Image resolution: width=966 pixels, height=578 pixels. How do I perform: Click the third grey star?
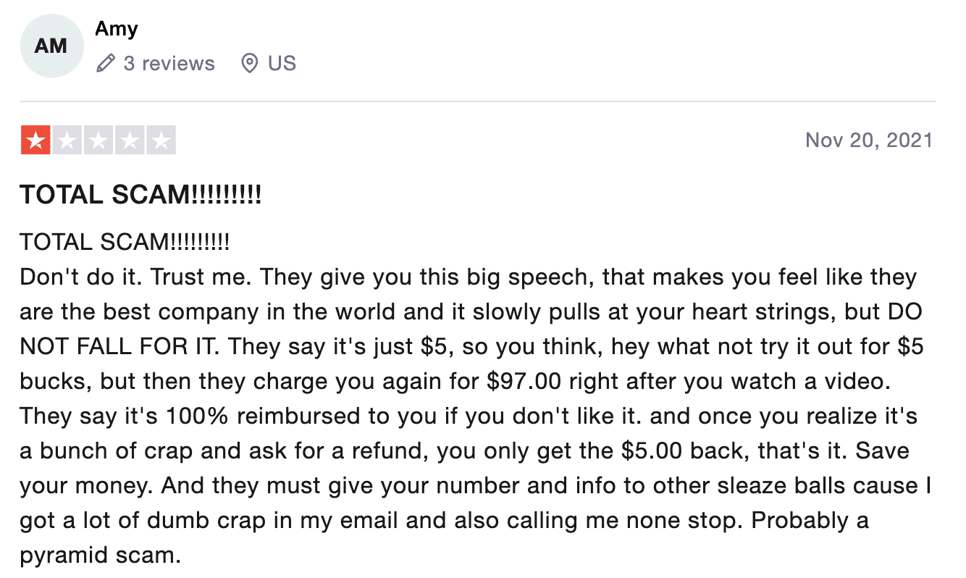[98, 140]
